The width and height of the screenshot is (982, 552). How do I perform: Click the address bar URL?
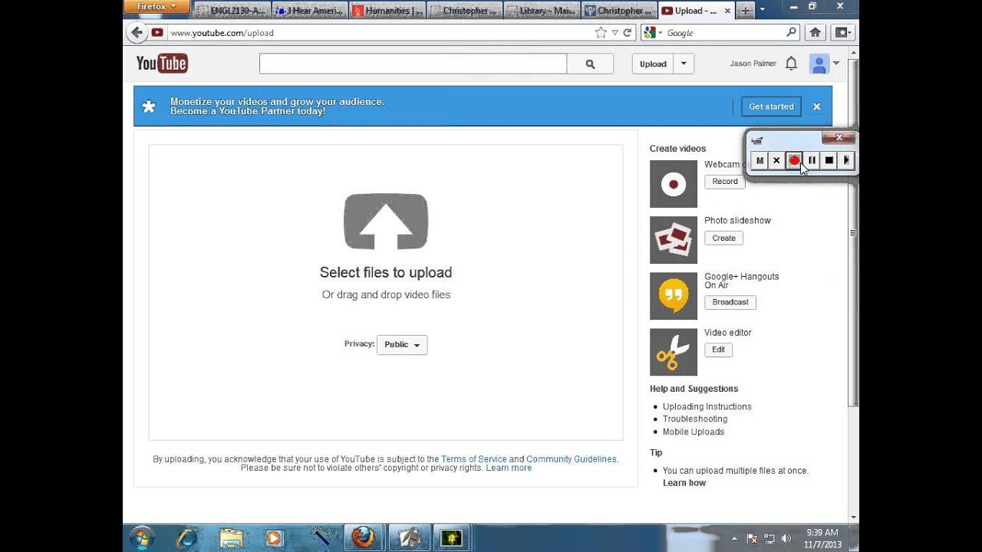tap(222, 33)
